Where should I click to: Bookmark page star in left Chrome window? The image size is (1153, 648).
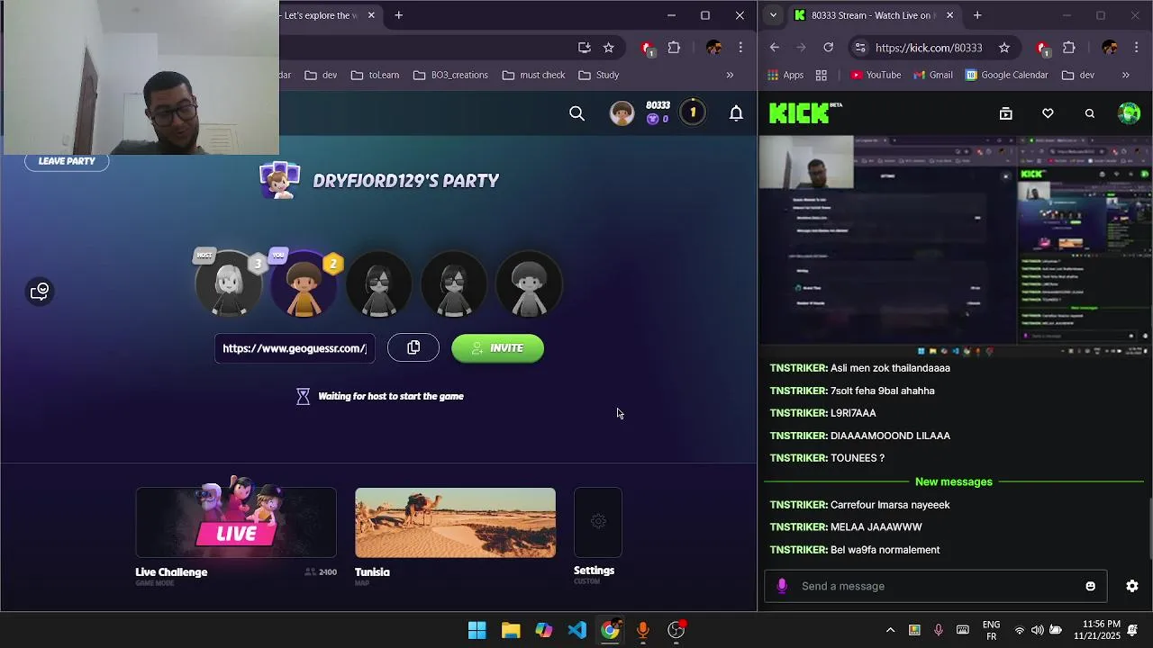click(609, 48)
